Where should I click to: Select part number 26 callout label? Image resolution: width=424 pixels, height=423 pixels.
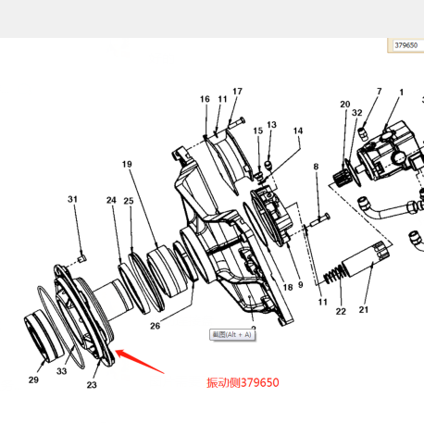[156, 326]
